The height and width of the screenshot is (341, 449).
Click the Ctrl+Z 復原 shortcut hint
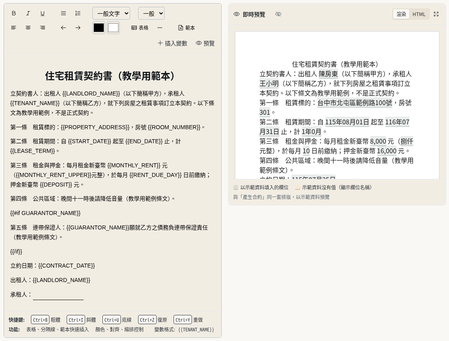click(x=153, y=320)
